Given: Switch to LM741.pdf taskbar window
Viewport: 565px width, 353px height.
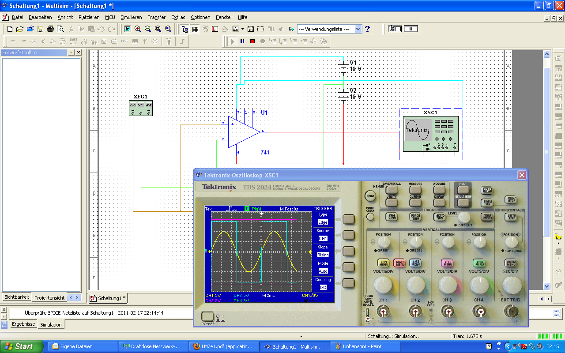Looking at the screenshot, I should (x=224, y=346).
